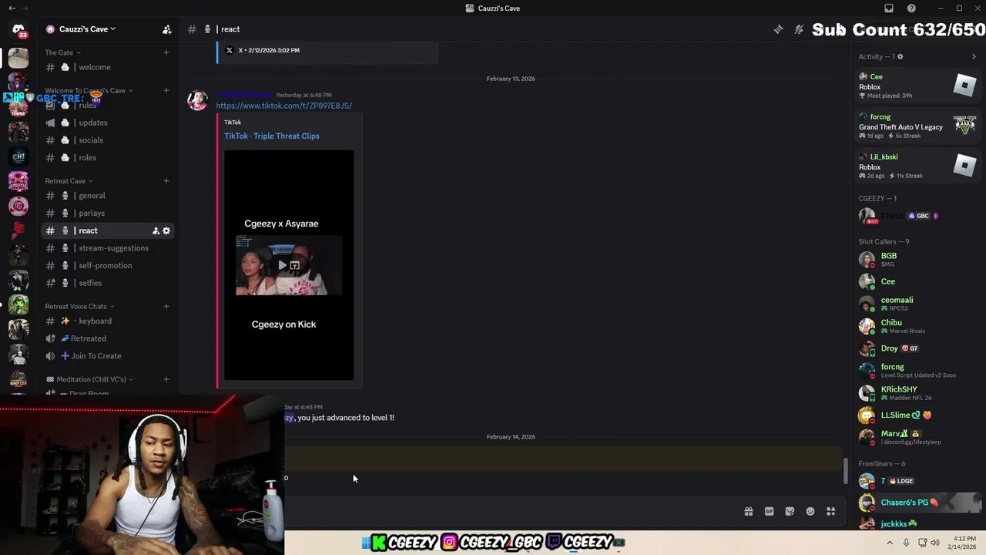986x555 pixels.
Task: Open the general channel
Action: (108, 196)
